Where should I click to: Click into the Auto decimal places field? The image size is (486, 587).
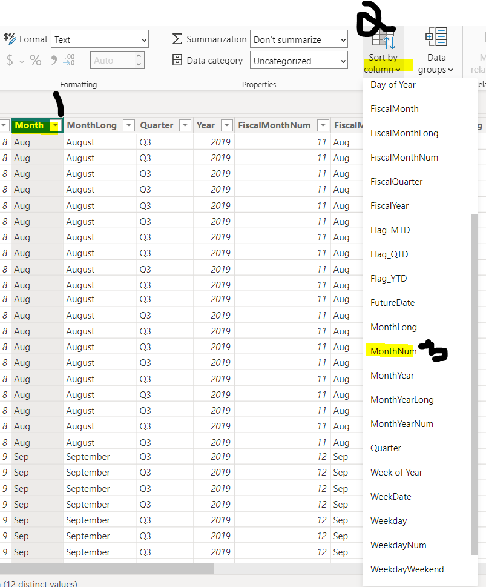point(112,60)
